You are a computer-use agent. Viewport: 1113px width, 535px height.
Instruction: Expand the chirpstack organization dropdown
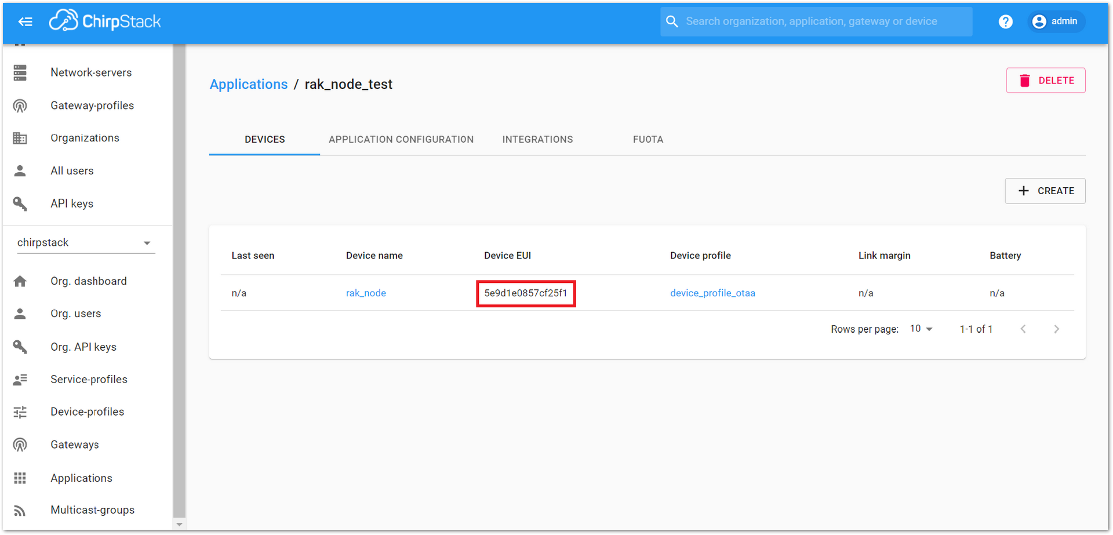pyautogui.click(x=86, y=243)
